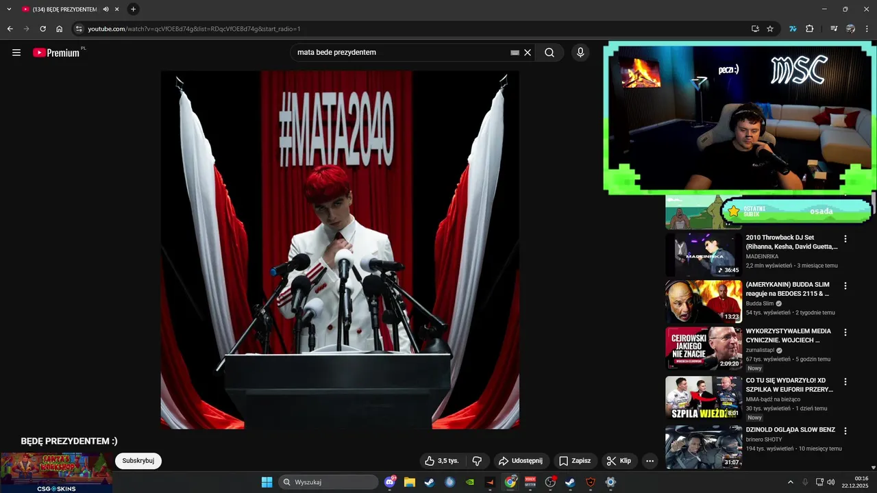Open the clock and date 00:16 panel
This screenshot has width=877, height=493.
pos(856,482)
